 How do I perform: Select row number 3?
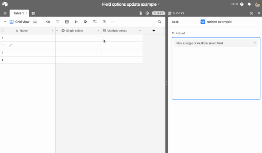2,53
